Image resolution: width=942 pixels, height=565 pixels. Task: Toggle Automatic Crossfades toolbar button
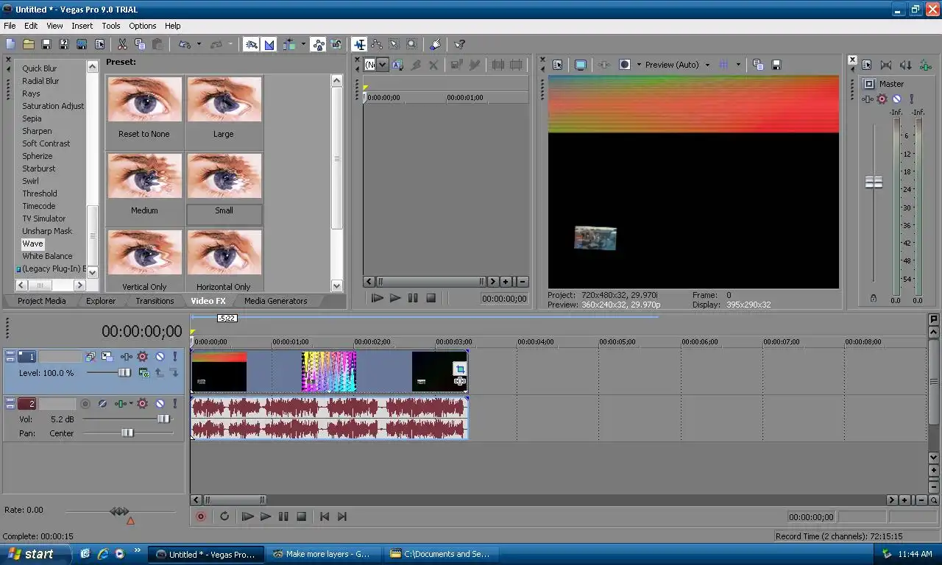(x=269, y=45)
